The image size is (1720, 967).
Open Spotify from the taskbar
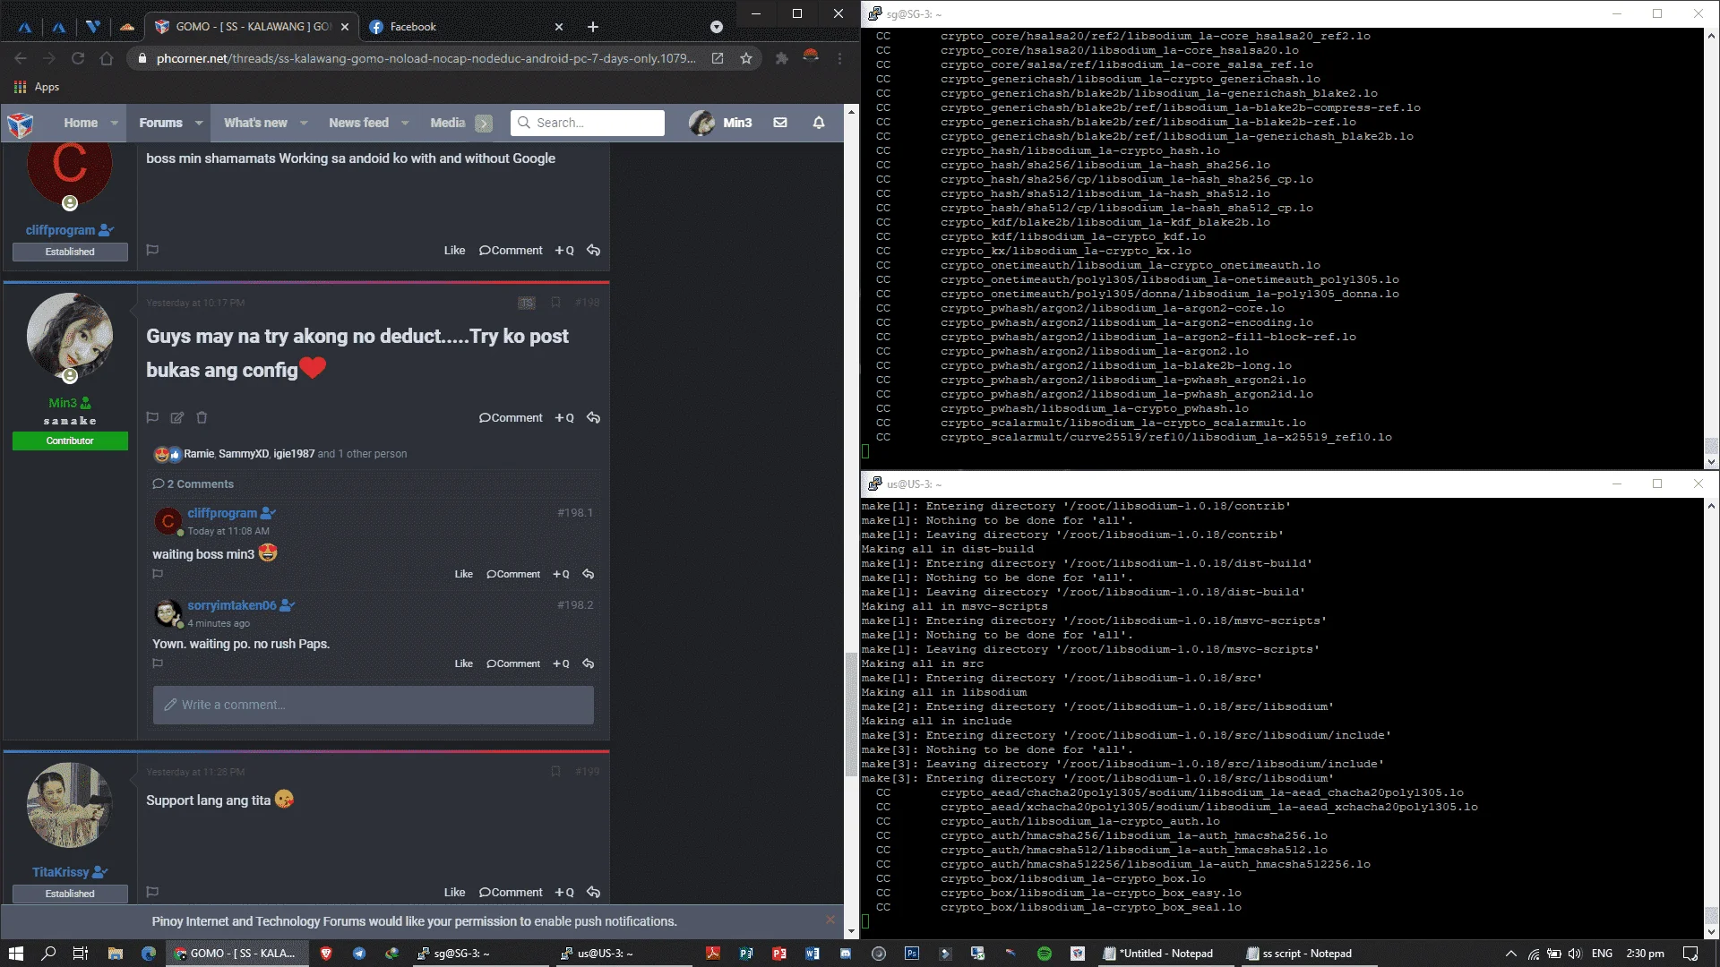click(1044, 954)
